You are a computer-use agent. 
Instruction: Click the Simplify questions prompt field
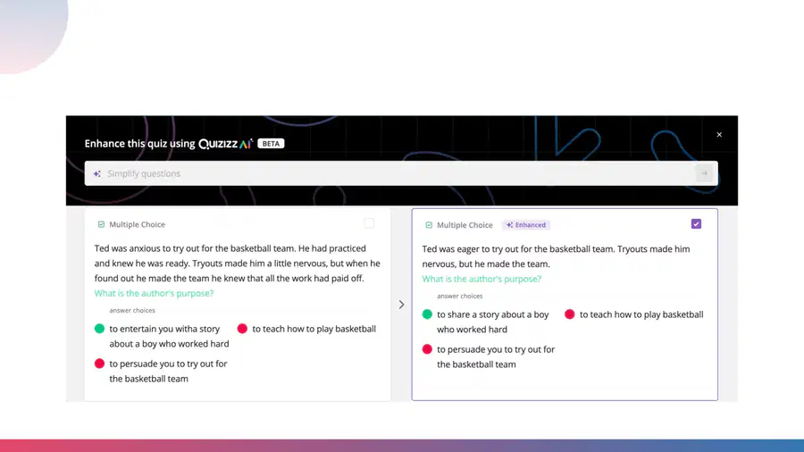pos(401,173)
